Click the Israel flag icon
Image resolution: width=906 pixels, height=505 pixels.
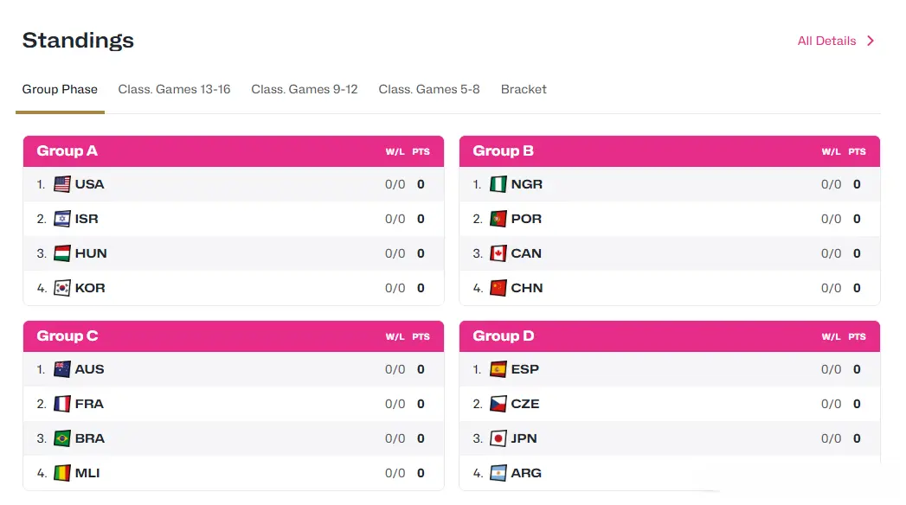(x=61, y=219)
